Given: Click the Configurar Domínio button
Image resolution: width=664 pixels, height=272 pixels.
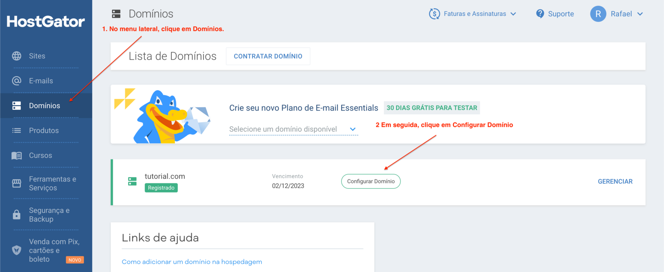Looking at the screenshot, I should (x=371, y=181).
